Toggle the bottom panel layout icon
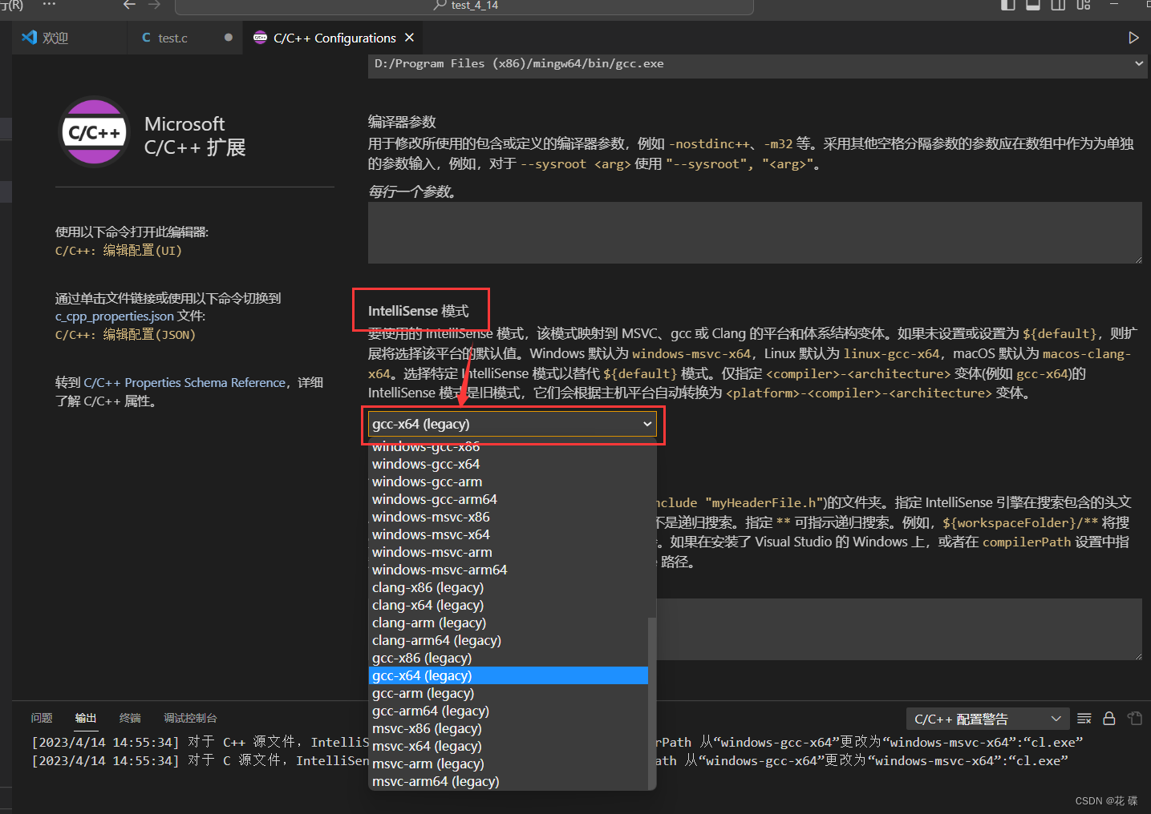 click(1033, 5)
